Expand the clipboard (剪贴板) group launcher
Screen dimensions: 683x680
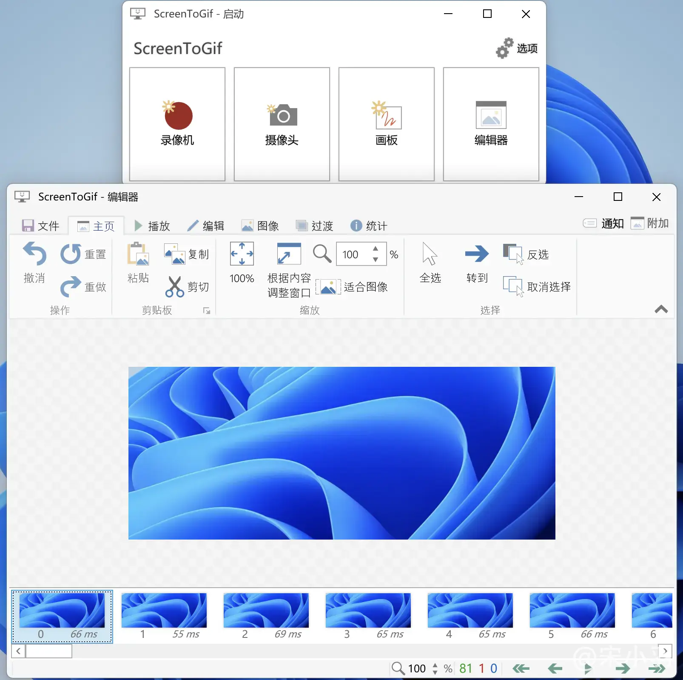(x=207, y=311)
